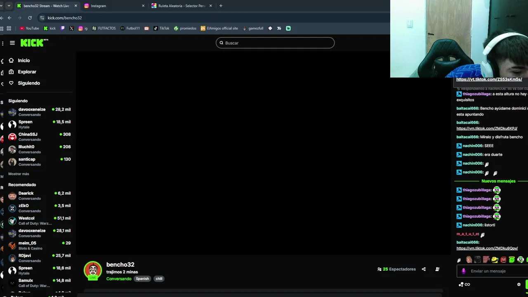This screenshot has width=528, height=297.
Task: Open recommended channel RDjavi
Action: (40, 258)
